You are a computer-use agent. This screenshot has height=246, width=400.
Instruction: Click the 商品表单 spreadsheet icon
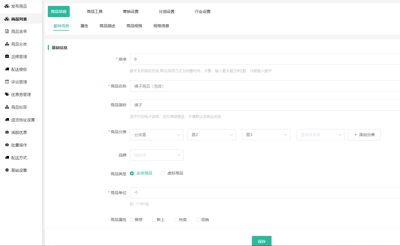coord(7,31)
